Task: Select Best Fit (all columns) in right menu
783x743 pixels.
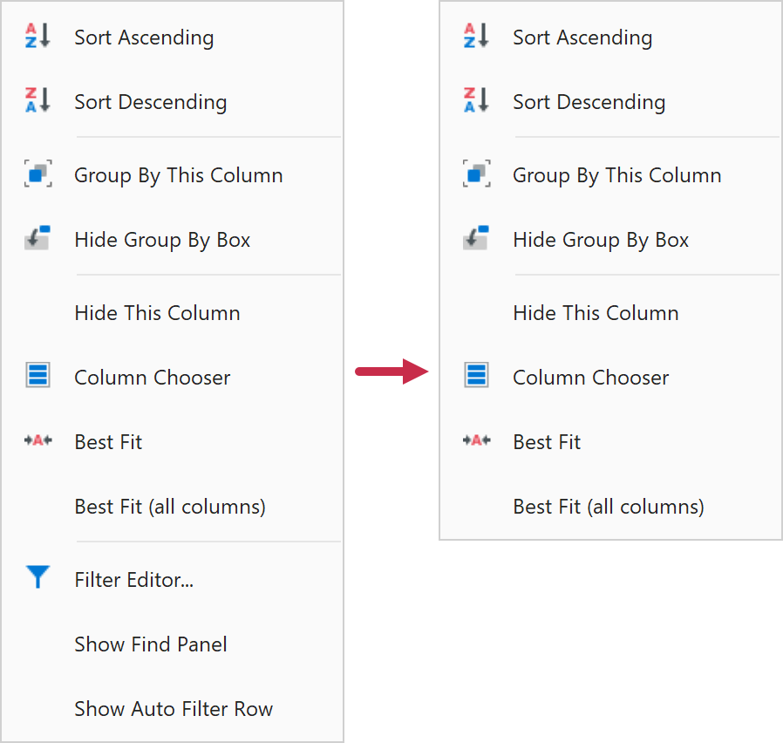Action: point(609,507)
